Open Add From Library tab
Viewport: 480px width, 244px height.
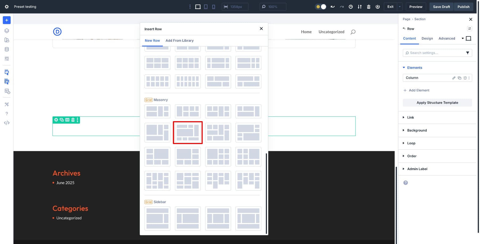click(x=179, y=41)
